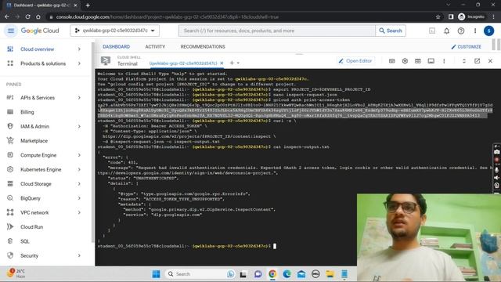Toggle the Cloud Shell on-screen keyboard
This screenshot has width=501, height=282.
pyautogui.click(x=391, y=61)
